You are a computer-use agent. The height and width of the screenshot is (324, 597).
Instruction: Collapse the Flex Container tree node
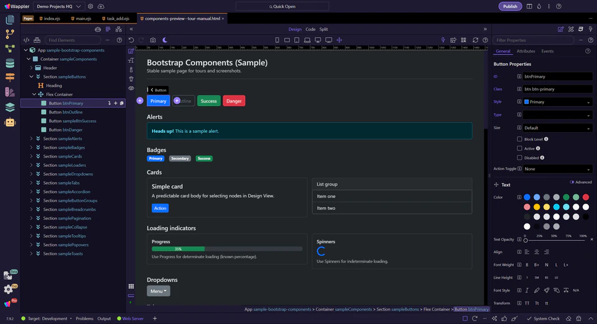point(34,94)
